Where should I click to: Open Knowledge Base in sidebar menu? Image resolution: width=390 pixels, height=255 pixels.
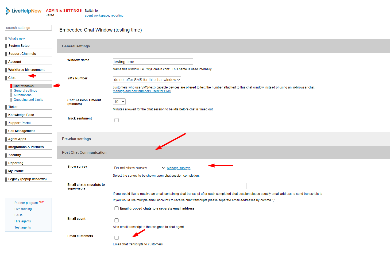[x=21, y=115]
